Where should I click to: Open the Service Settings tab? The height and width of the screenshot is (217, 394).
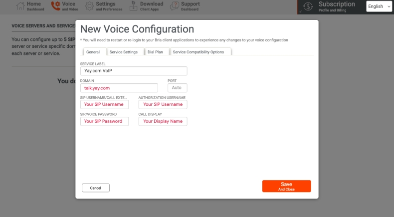[124, 52]
